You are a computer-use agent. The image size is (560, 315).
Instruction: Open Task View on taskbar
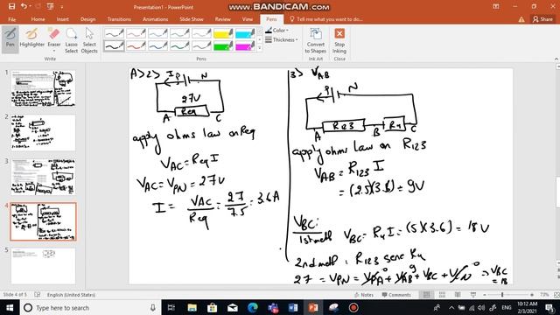(x=171, y=307)
